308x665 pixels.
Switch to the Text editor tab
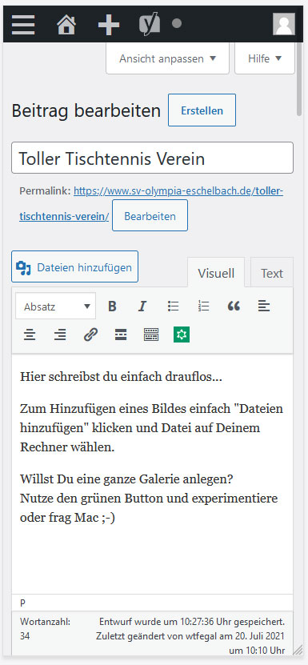272,273
